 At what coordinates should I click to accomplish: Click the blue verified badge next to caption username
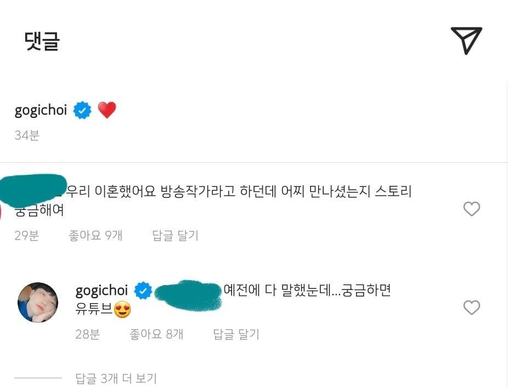[82, 110]
